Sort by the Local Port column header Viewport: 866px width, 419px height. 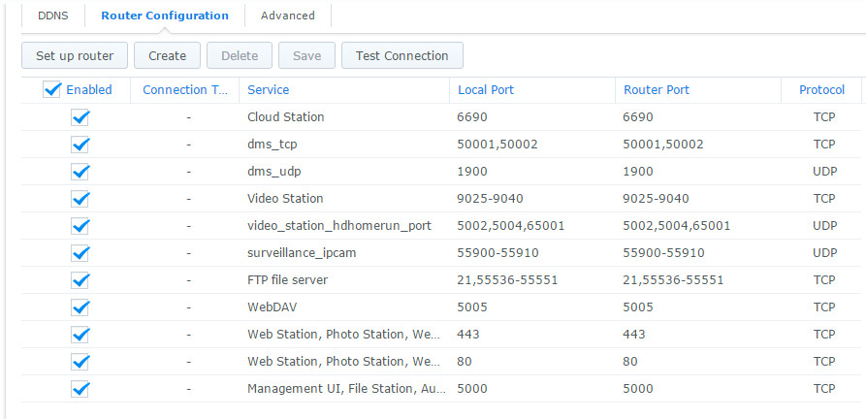tap(485, 90)
